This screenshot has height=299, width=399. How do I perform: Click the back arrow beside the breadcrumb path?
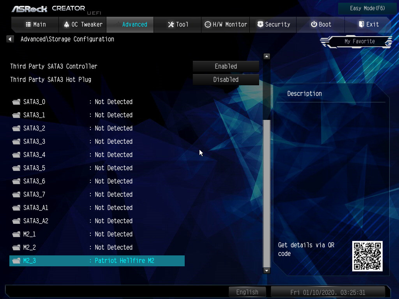click(x=10, y=39)
